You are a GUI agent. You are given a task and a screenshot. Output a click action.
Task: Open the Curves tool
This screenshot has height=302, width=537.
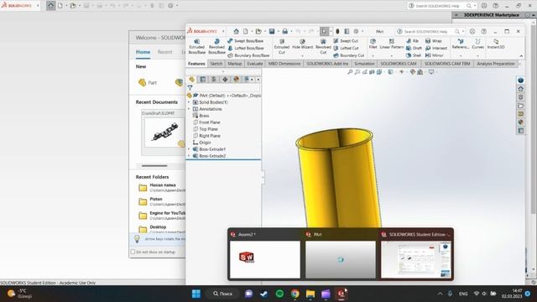[477, 44]
